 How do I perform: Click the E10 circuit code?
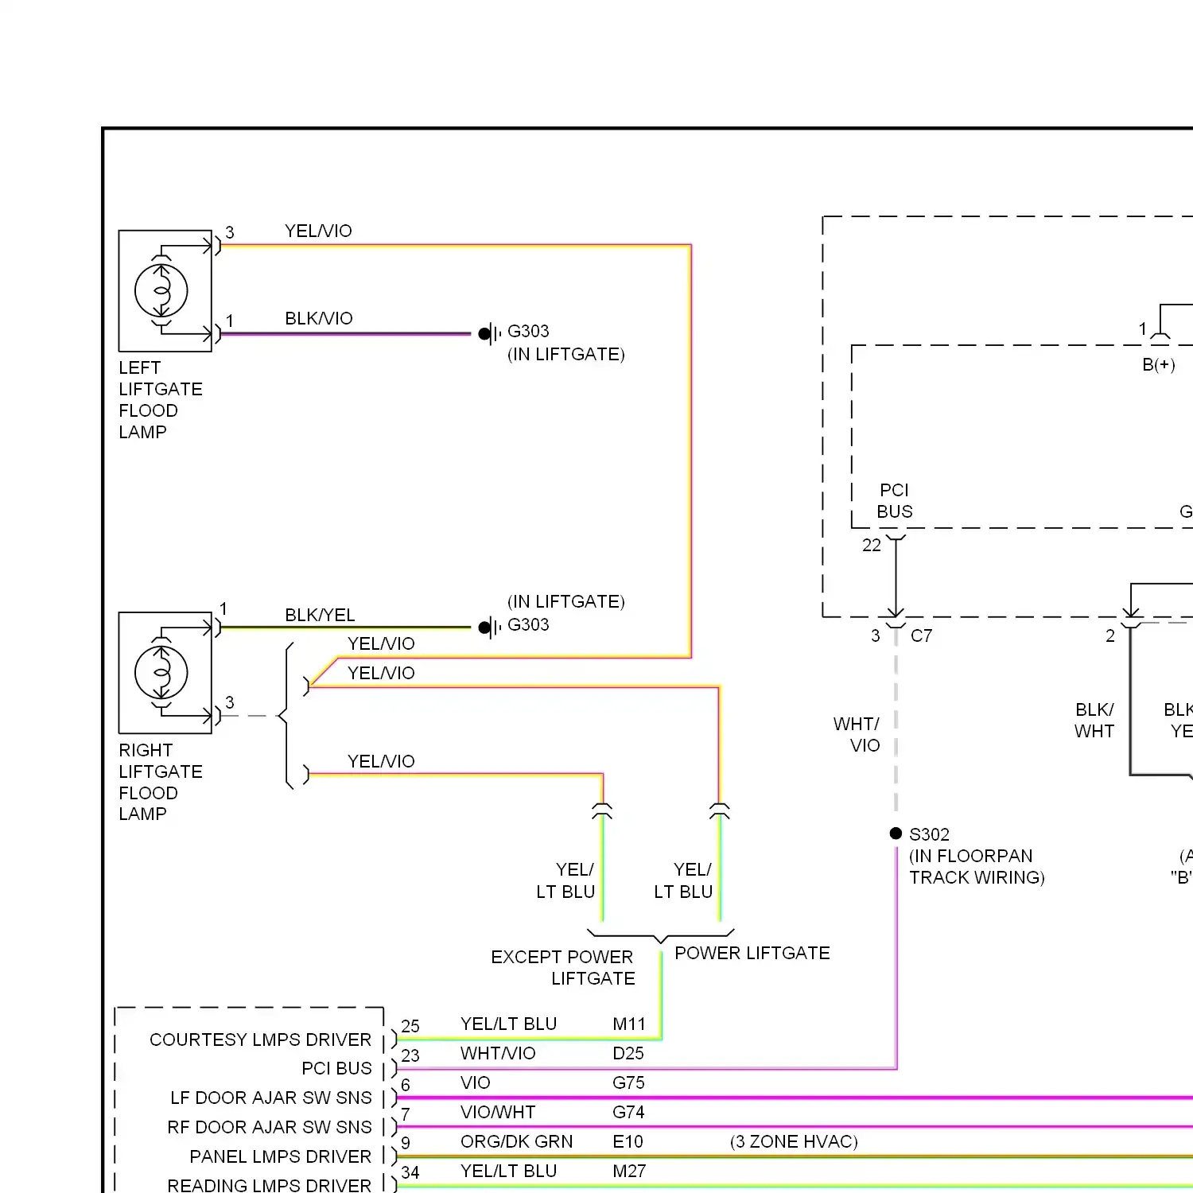point(628,1141)
